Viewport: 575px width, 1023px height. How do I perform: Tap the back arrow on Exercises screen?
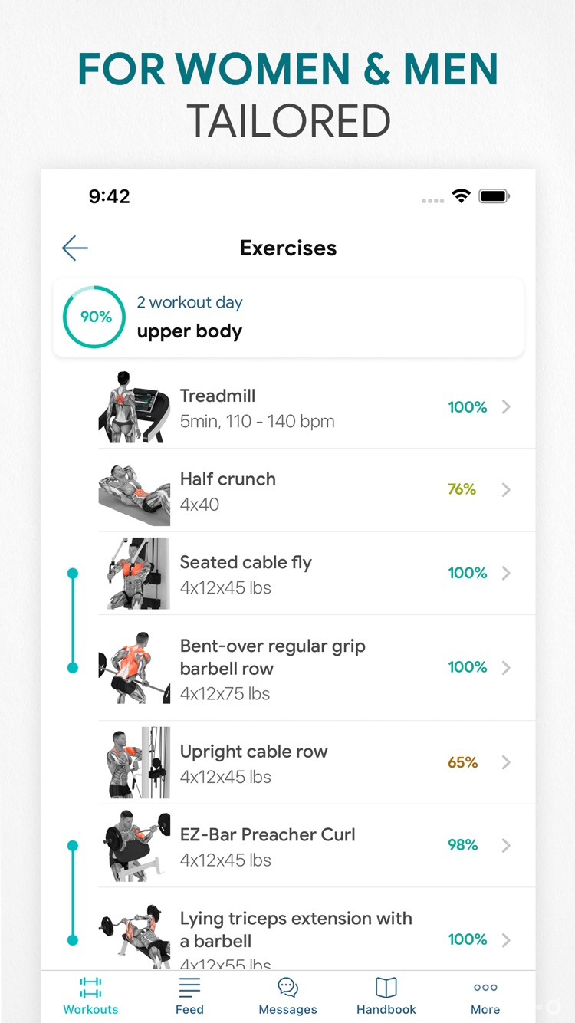point(74,248)
